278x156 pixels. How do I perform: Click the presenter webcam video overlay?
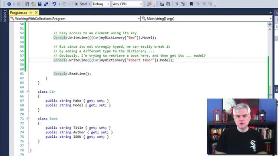tap(242, 127)
